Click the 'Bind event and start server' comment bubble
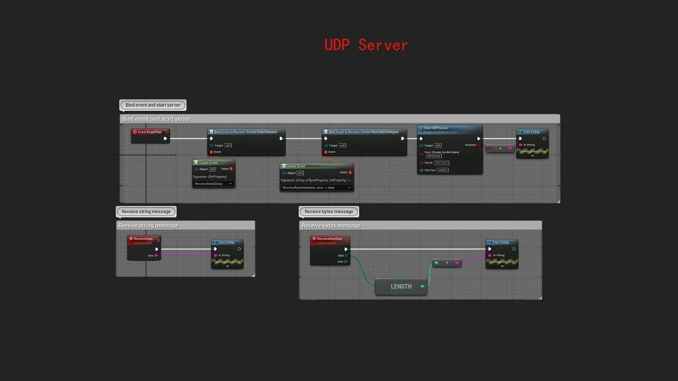The image size is (678, 381). pyautogui.click(x=153, y=105)
